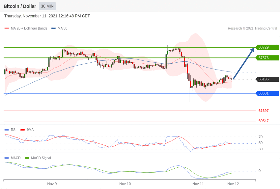Click the 61697 red support level label
This screenshot has height=189, width=280.
[264, 111]
